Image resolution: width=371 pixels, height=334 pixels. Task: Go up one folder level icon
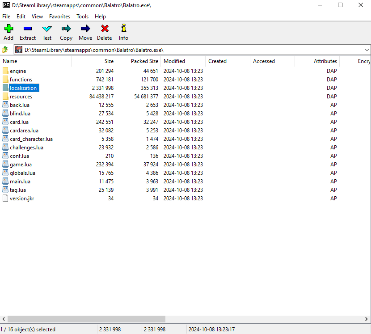coord(5,50)
